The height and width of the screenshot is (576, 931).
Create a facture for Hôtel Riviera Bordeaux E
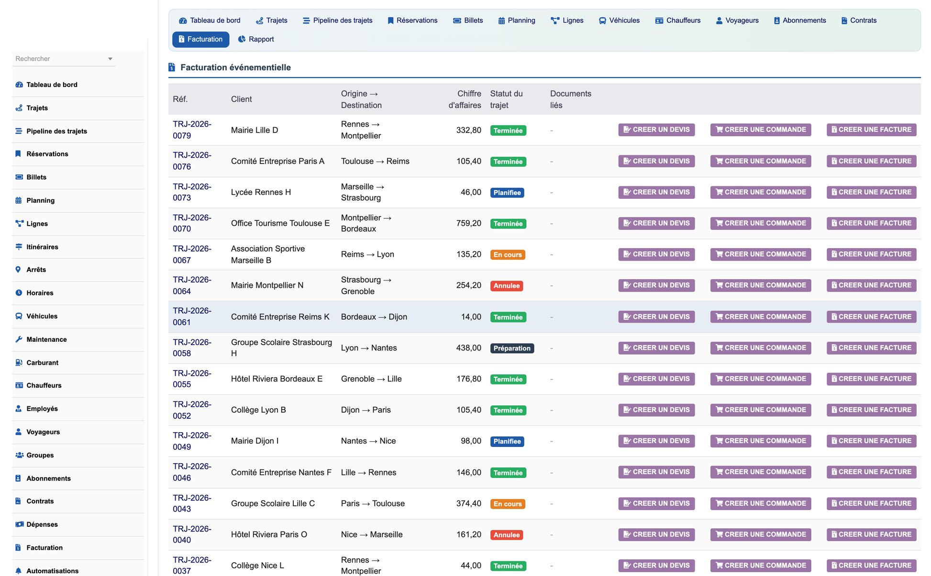point(872,379)
